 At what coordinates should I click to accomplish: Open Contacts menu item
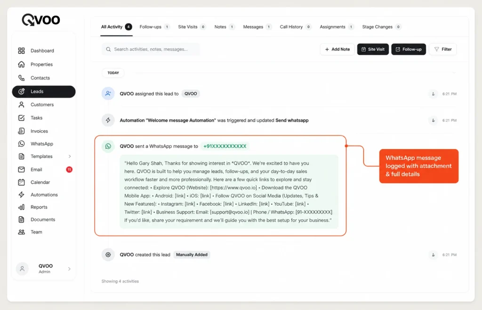pos(44,78)
